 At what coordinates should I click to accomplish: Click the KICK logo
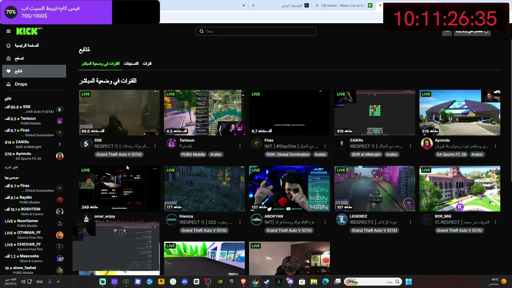[x=29, y=31]
